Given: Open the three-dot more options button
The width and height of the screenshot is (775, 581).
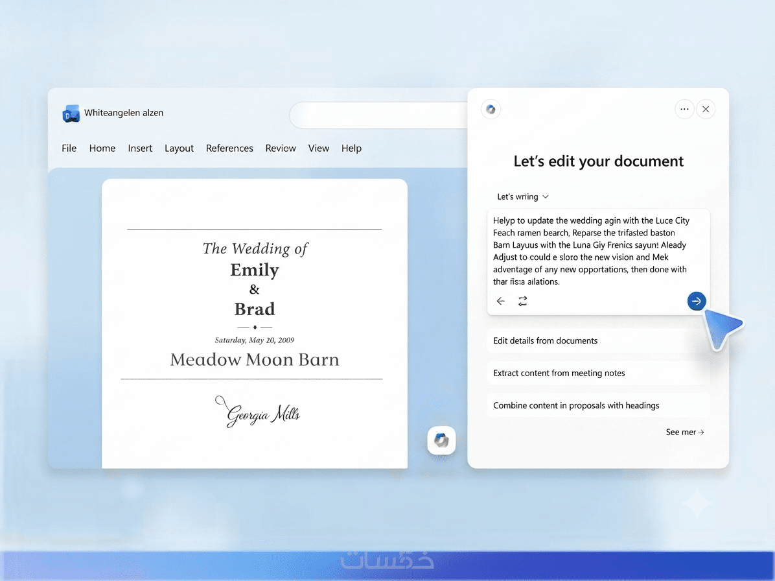Looking at the screenshot, I should [684, 110].
